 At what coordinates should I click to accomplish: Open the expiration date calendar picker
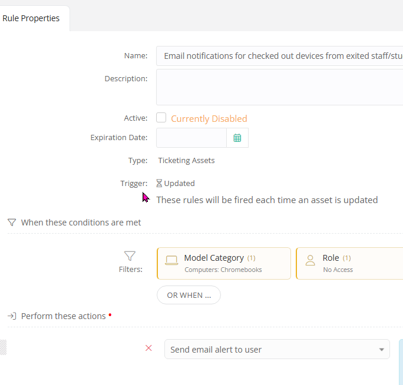coord(237,138)
